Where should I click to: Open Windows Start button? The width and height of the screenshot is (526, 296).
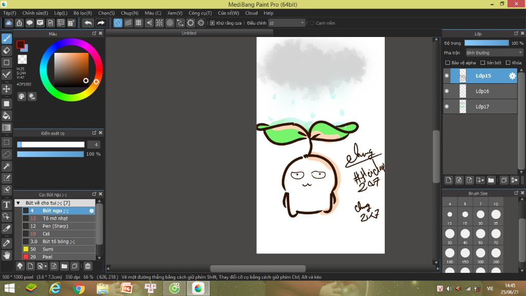click(9, 288)
